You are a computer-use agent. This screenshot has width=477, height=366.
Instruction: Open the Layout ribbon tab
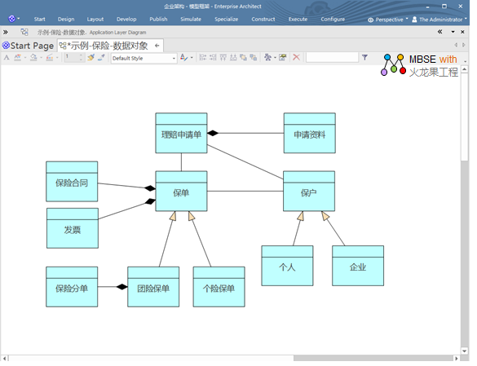pyautogui.click(x=95, y=20)
